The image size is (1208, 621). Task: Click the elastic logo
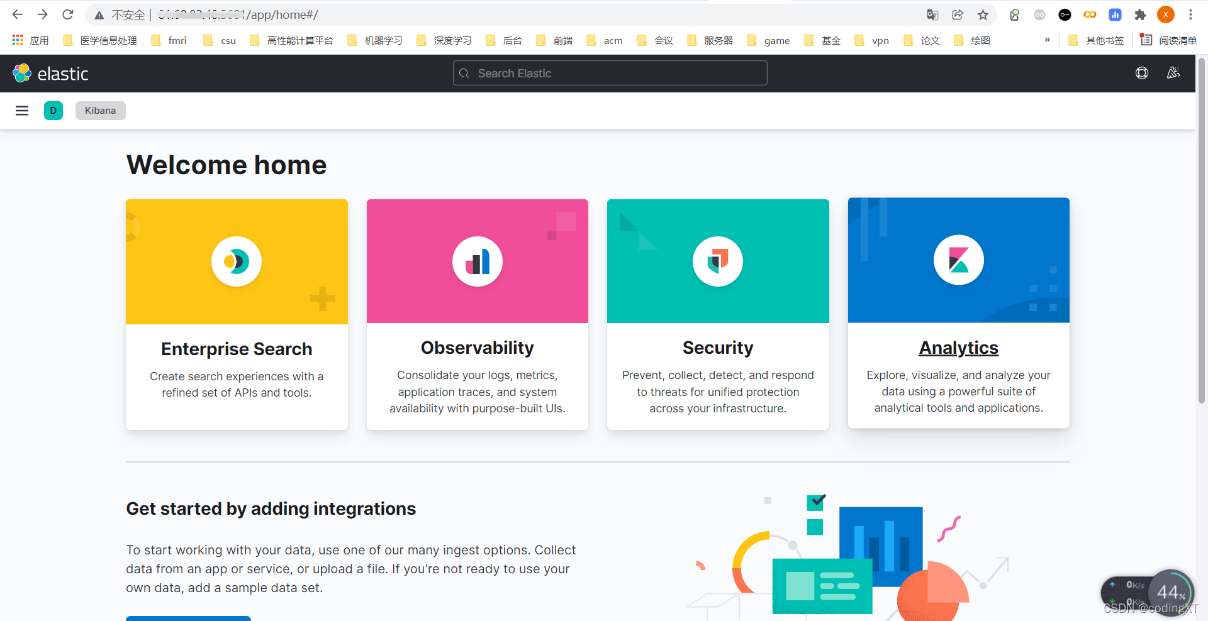(x=51, y=74)
